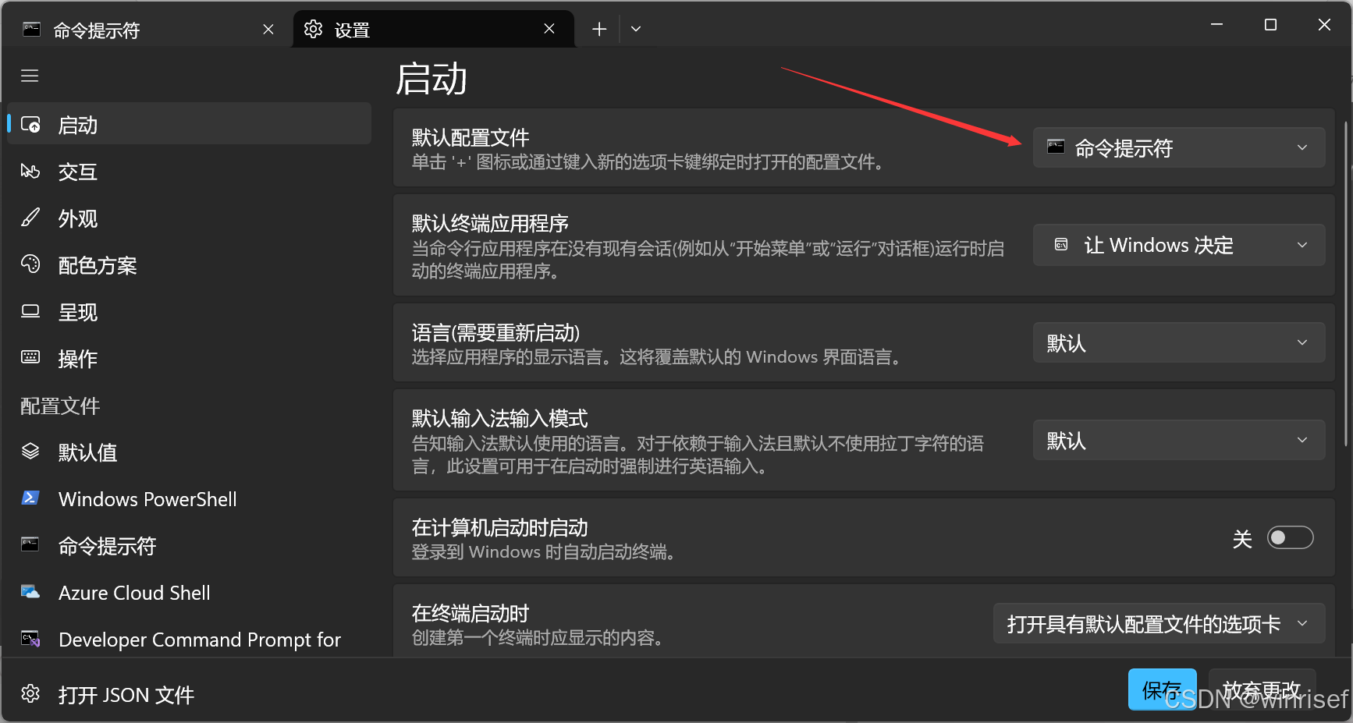Click the 操作 keyboard icon
This screenshot has height=723, width=1353.
30,358
